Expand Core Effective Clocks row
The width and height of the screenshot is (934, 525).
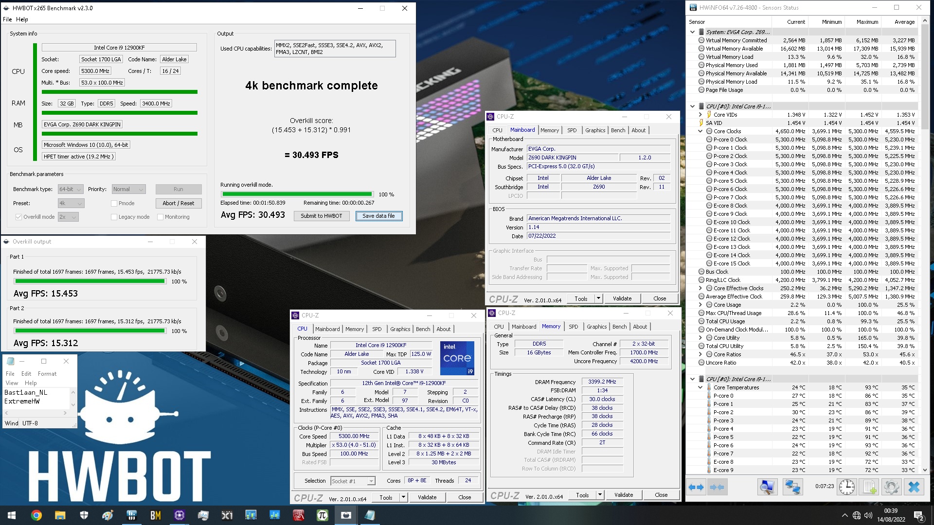[700, 288]
